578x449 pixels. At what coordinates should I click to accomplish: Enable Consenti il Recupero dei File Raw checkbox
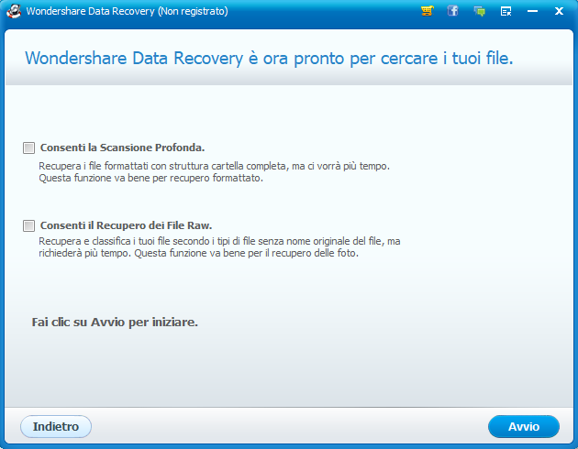pyautogui.click(x=28, y=225)
